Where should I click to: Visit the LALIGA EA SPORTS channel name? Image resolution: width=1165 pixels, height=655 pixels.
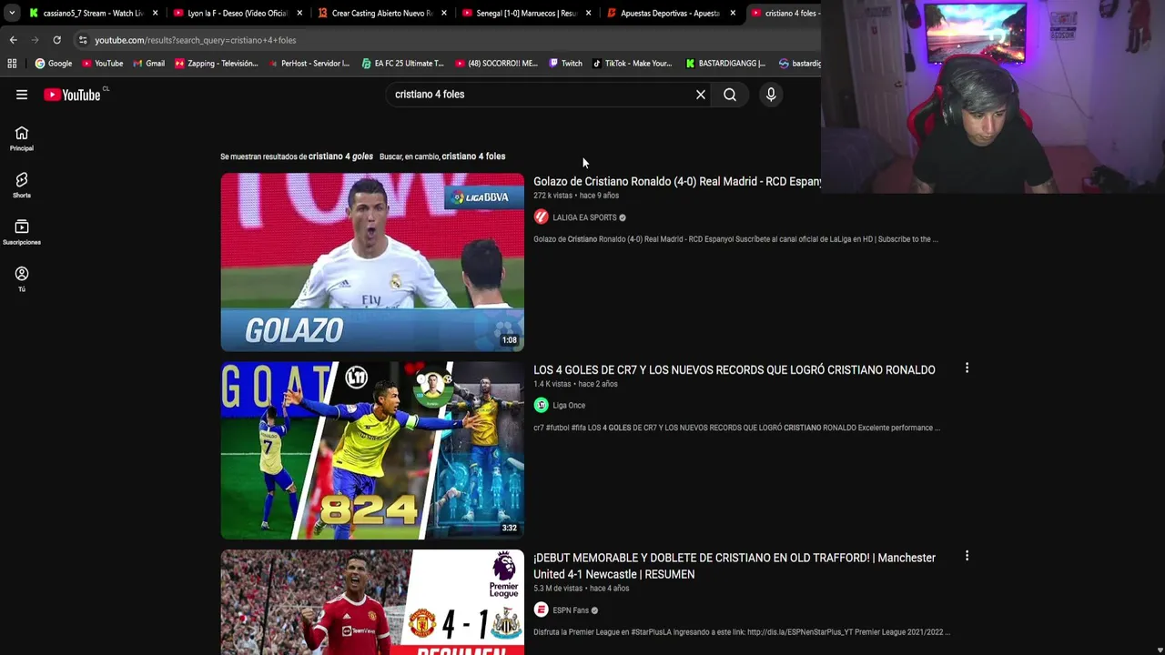click(x=584, y=217)
